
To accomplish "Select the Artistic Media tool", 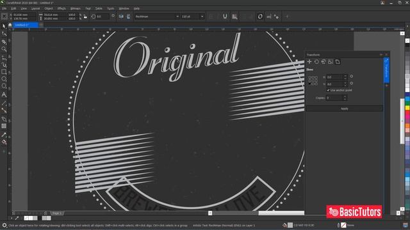I will coord(4,65).
